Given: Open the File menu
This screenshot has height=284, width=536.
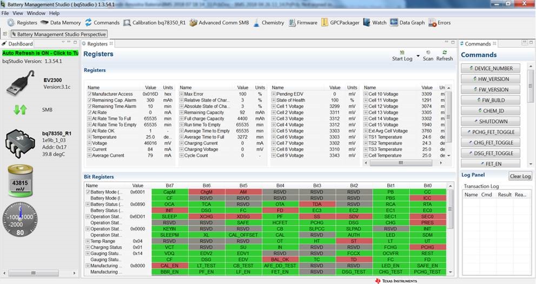Looking at the screenshot, I should pyautogui.click(x=5, y=13).
